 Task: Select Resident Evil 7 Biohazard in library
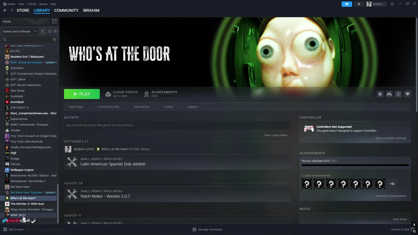pos(29,56)
